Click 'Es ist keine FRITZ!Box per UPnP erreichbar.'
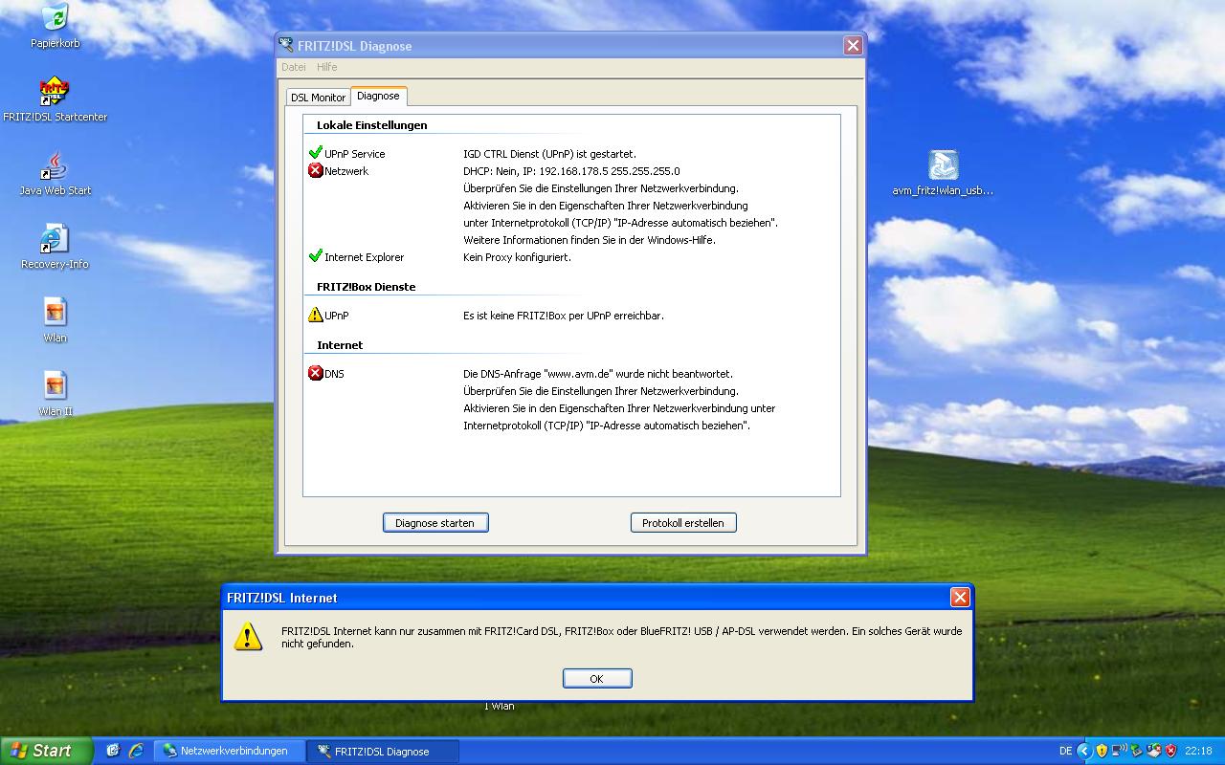Image resolution: width=1225 pixels, height=765 pixels. coord(564,316)
